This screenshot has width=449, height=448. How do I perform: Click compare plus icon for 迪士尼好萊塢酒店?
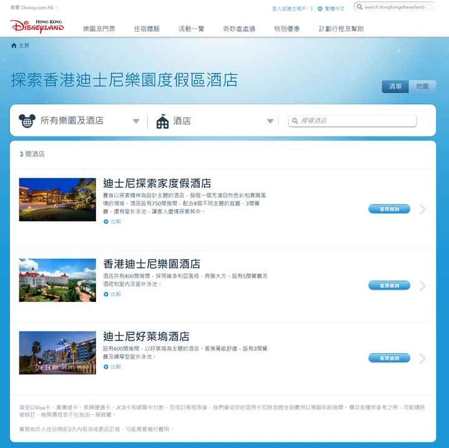pos(106,367)
